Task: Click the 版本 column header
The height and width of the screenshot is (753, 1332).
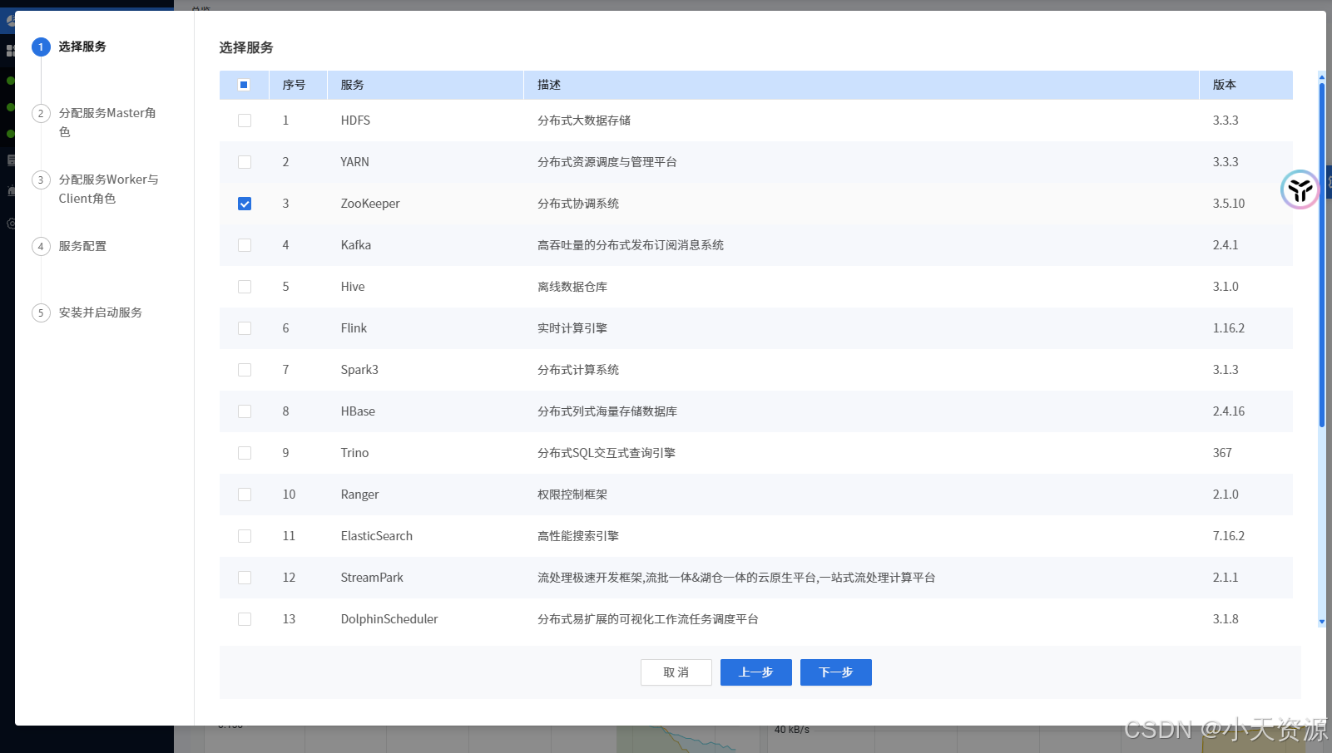Action: [x=1224, y=85]
